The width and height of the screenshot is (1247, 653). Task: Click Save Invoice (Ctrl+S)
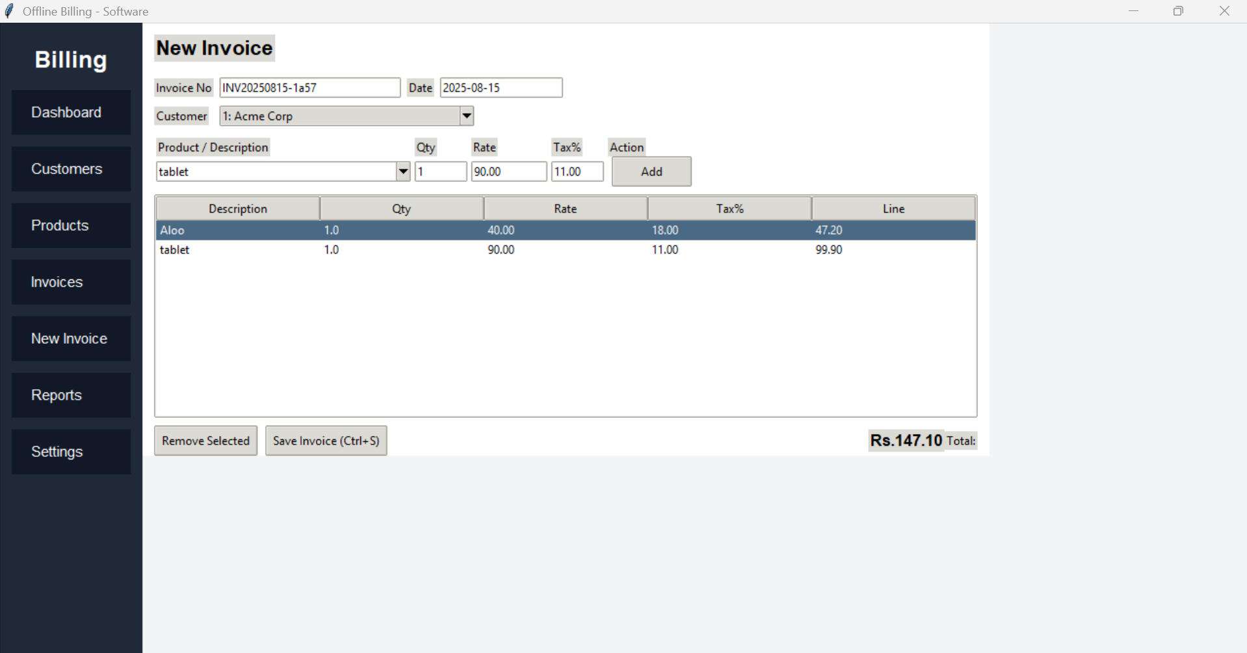(326, 441)
